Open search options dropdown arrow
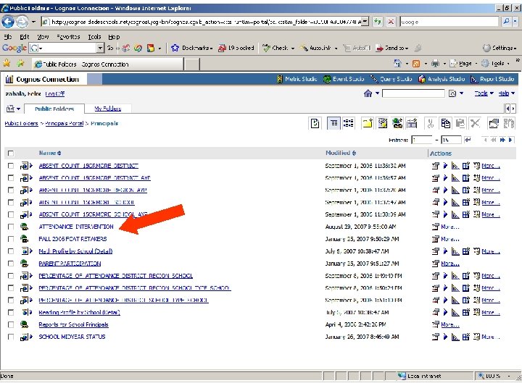Viewport: 522px width, 391px height. coord(461,93)
